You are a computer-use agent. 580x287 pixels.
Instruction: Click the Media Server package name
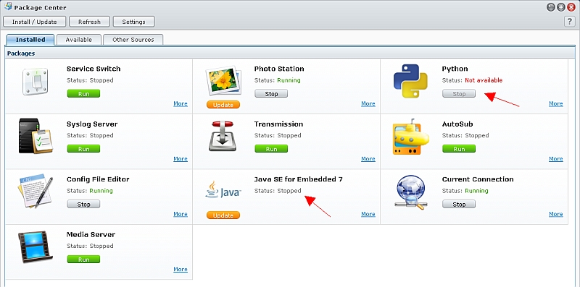pyautogui.click(x=91, y=235)
